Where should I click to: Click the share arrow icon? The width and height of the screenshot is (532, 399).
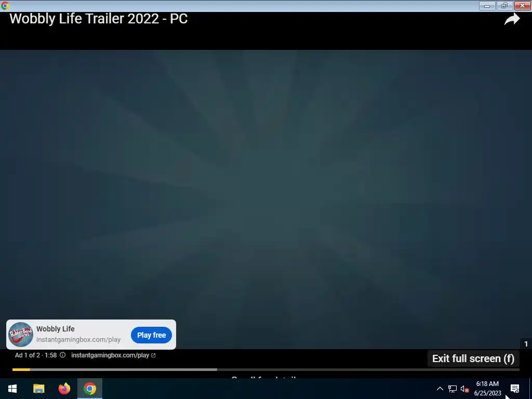point(512,19)
